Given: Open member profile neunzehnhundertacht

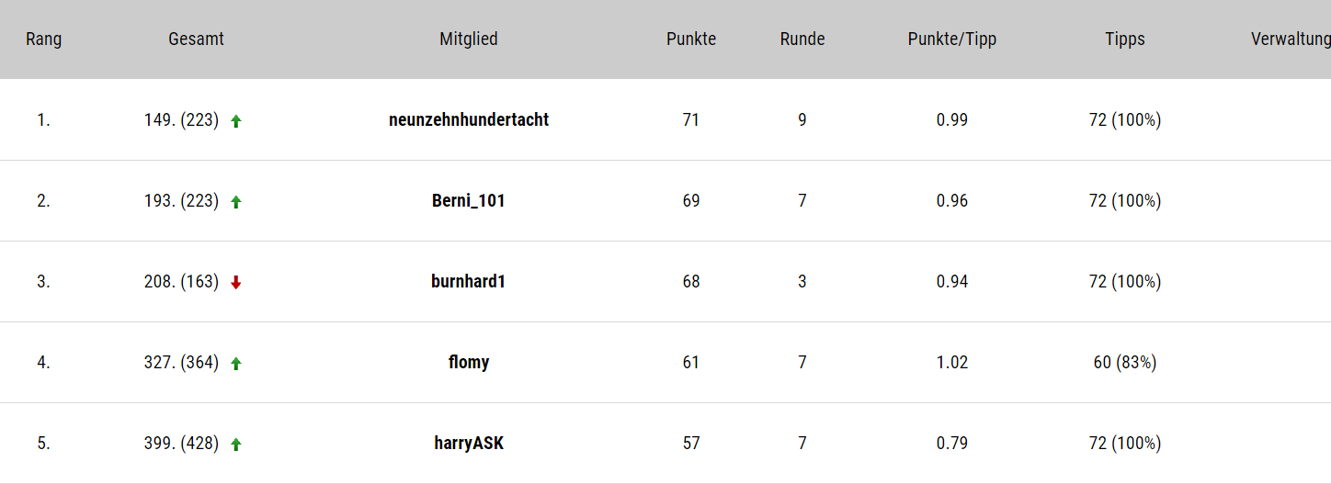Looking at the screenshot, I should point(469,119).
